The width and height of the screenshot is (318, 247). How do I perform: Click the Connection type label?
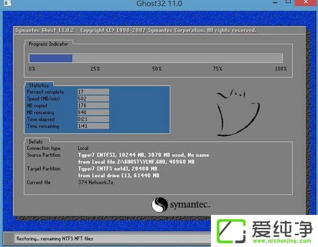(43, 148)
